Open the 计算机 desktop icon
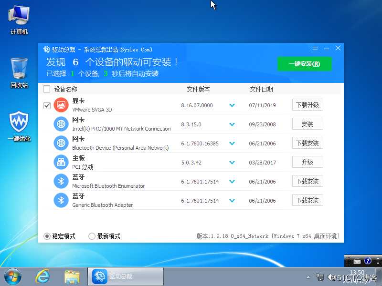 tap(19, 20)
